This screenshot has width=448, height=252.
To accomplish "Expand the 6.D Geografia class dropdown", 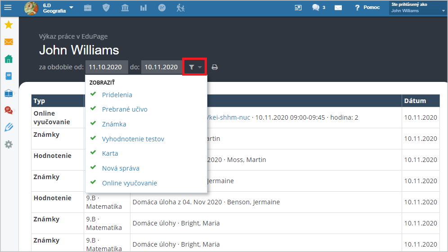I will pyautogui.click(x=71, y=8).
